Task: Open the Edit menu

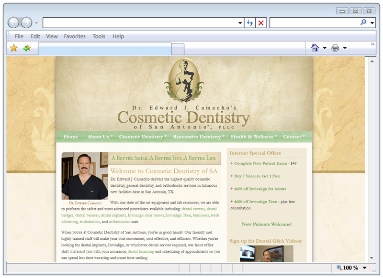Action: [35, 36]
